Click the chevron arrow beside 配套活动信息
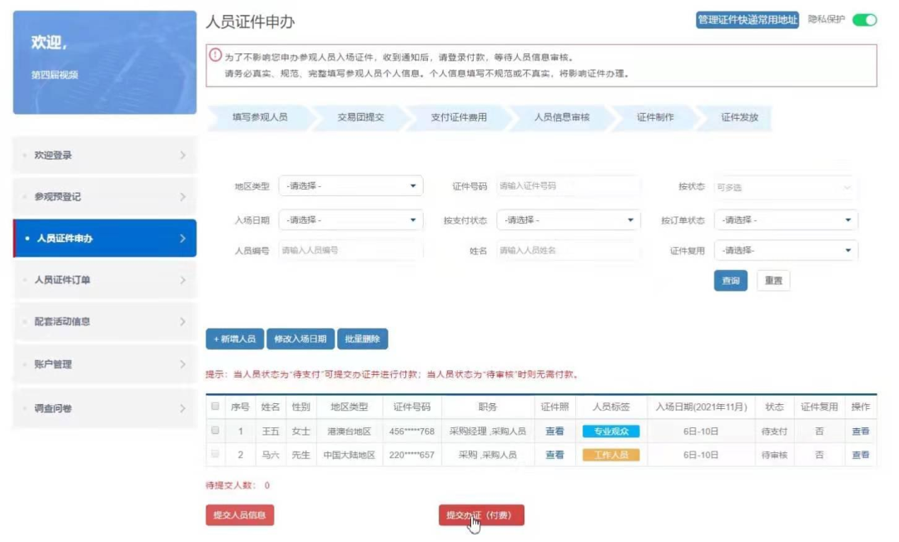899x542 pixels. pos(183,322)
